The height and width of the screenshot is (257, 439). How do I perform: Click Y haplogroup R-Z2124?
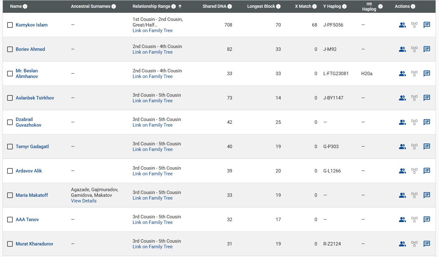coord(332,244)
